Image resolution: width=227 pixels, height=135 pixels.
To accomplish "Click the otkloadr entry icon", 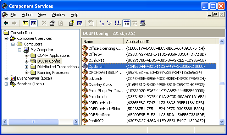I will (x=85, y=78).
